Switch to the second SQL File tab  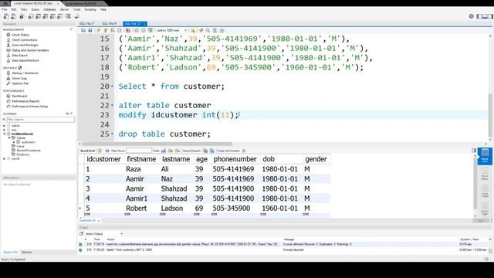[110, 24]
